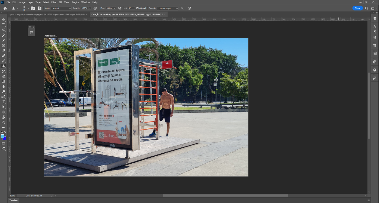379x203 pixels.
Task: Select the Gradient tool
Action: pos(4,81)
